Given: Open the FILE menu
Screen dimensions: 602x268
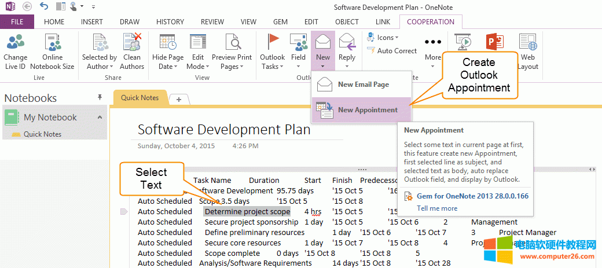Looking at the screenshot, I should point(17,22).
